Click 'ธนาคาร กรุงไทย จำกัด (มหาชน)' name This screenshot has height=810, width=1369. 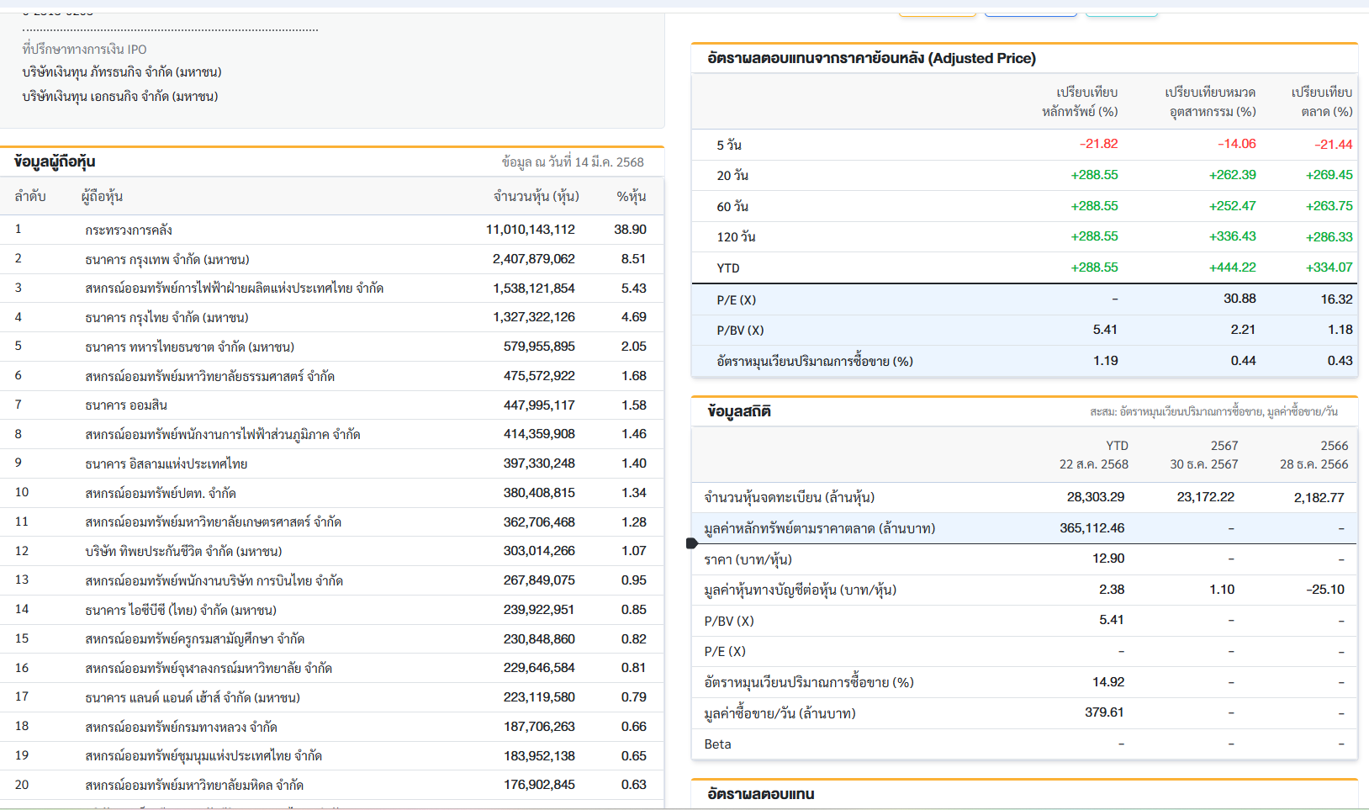166,317
